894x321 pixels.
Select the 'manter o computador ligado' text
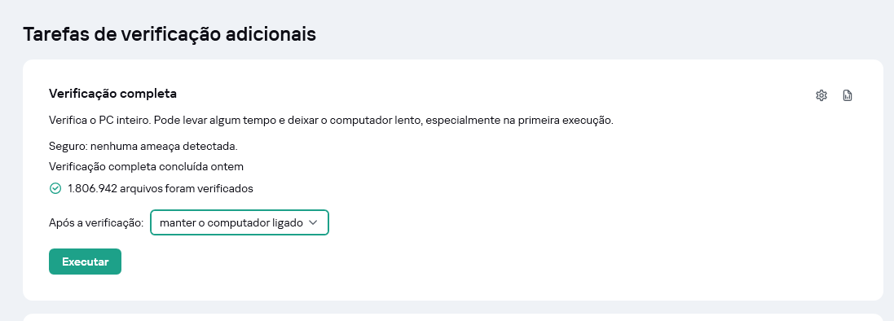(x=231, y=223)
